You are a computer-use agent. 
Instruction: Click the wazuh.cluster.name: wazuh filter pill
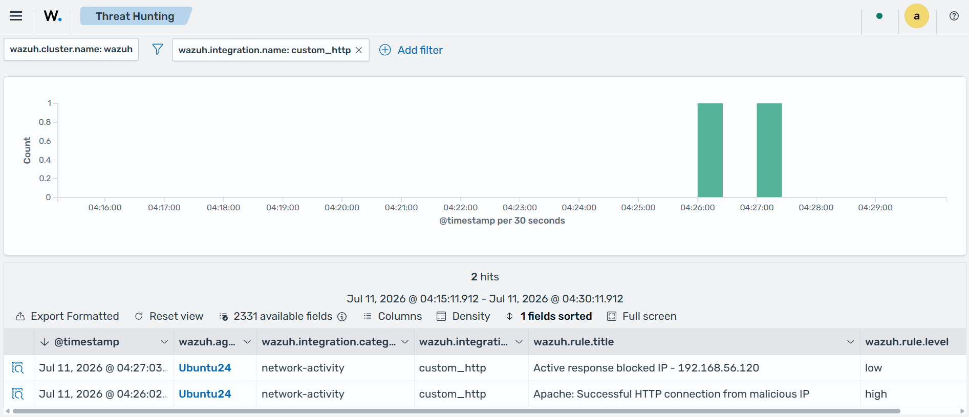coord(71,49)
